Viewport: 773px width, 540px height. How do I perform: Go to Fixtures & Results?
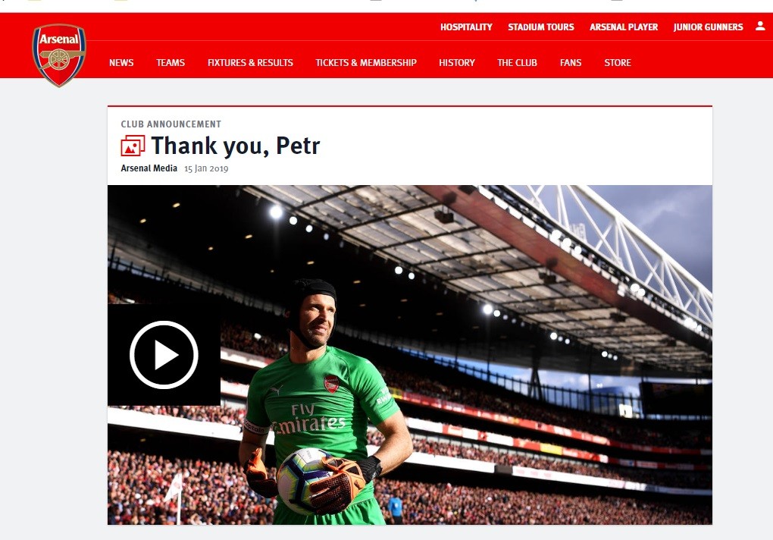250,63
